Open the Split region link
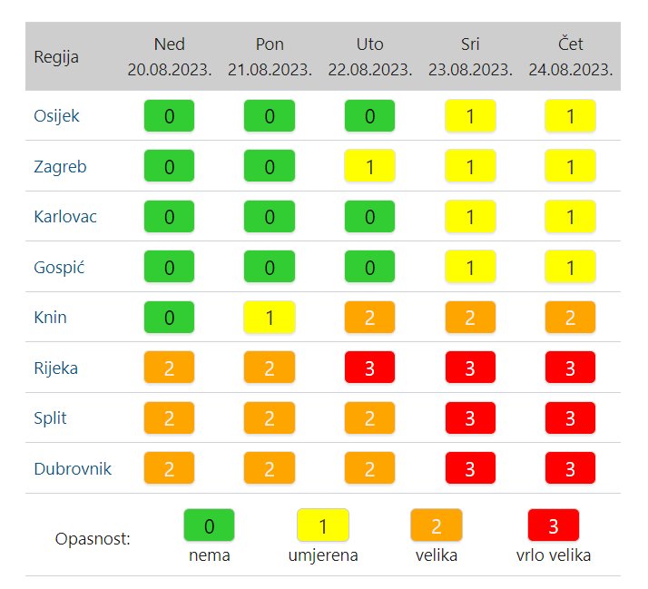Screen dimensions: 648x589 click(x=51, y=418)
